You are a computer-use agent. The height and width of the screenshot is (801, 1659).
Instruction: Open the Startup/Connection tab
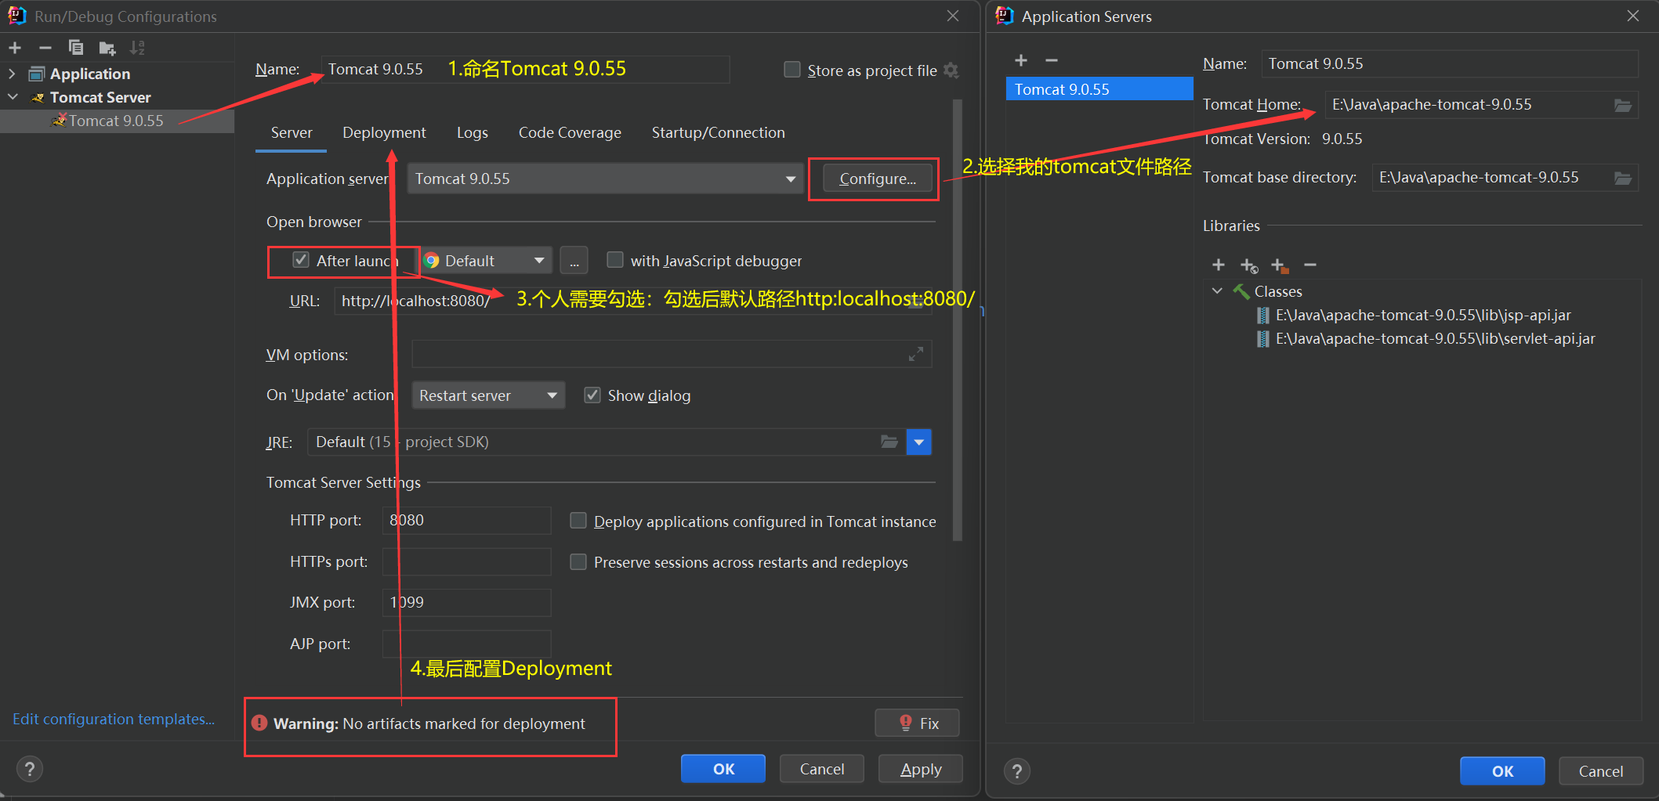(x=717, y=132)
